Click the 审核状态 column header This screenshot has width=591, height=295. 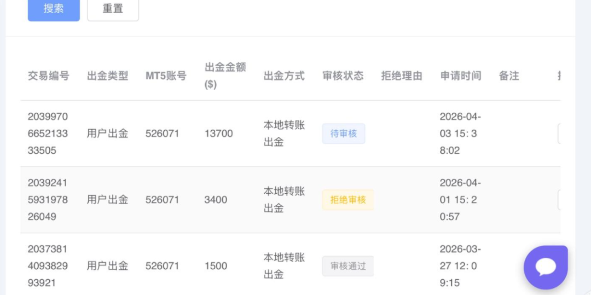(x=343, y=76)
